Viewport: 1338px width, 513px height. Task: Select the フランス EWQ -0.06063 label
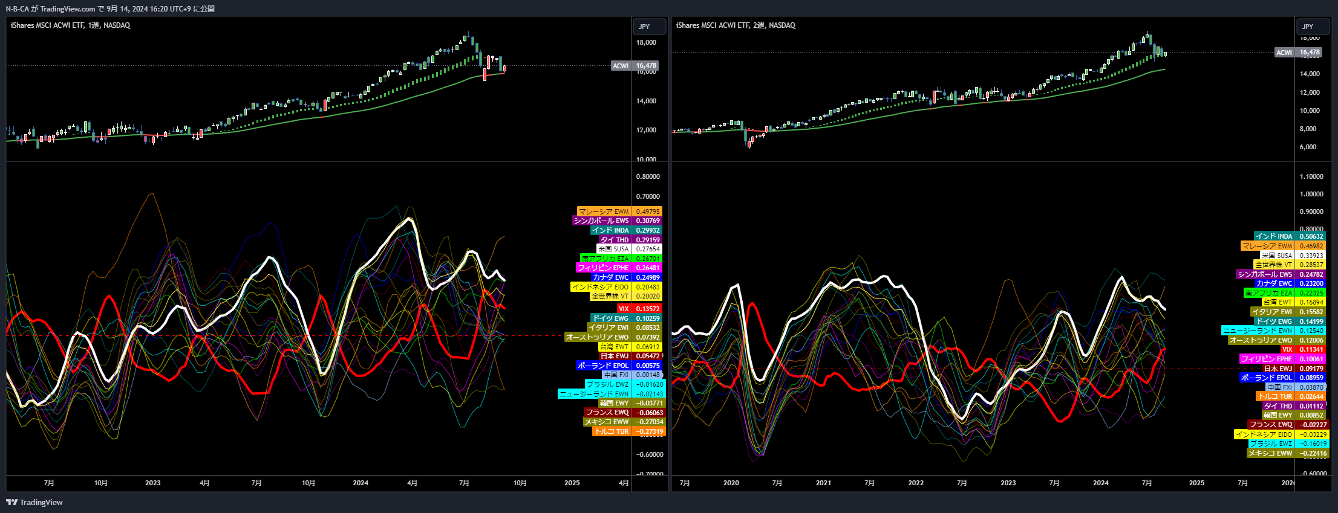click(624, 413)
